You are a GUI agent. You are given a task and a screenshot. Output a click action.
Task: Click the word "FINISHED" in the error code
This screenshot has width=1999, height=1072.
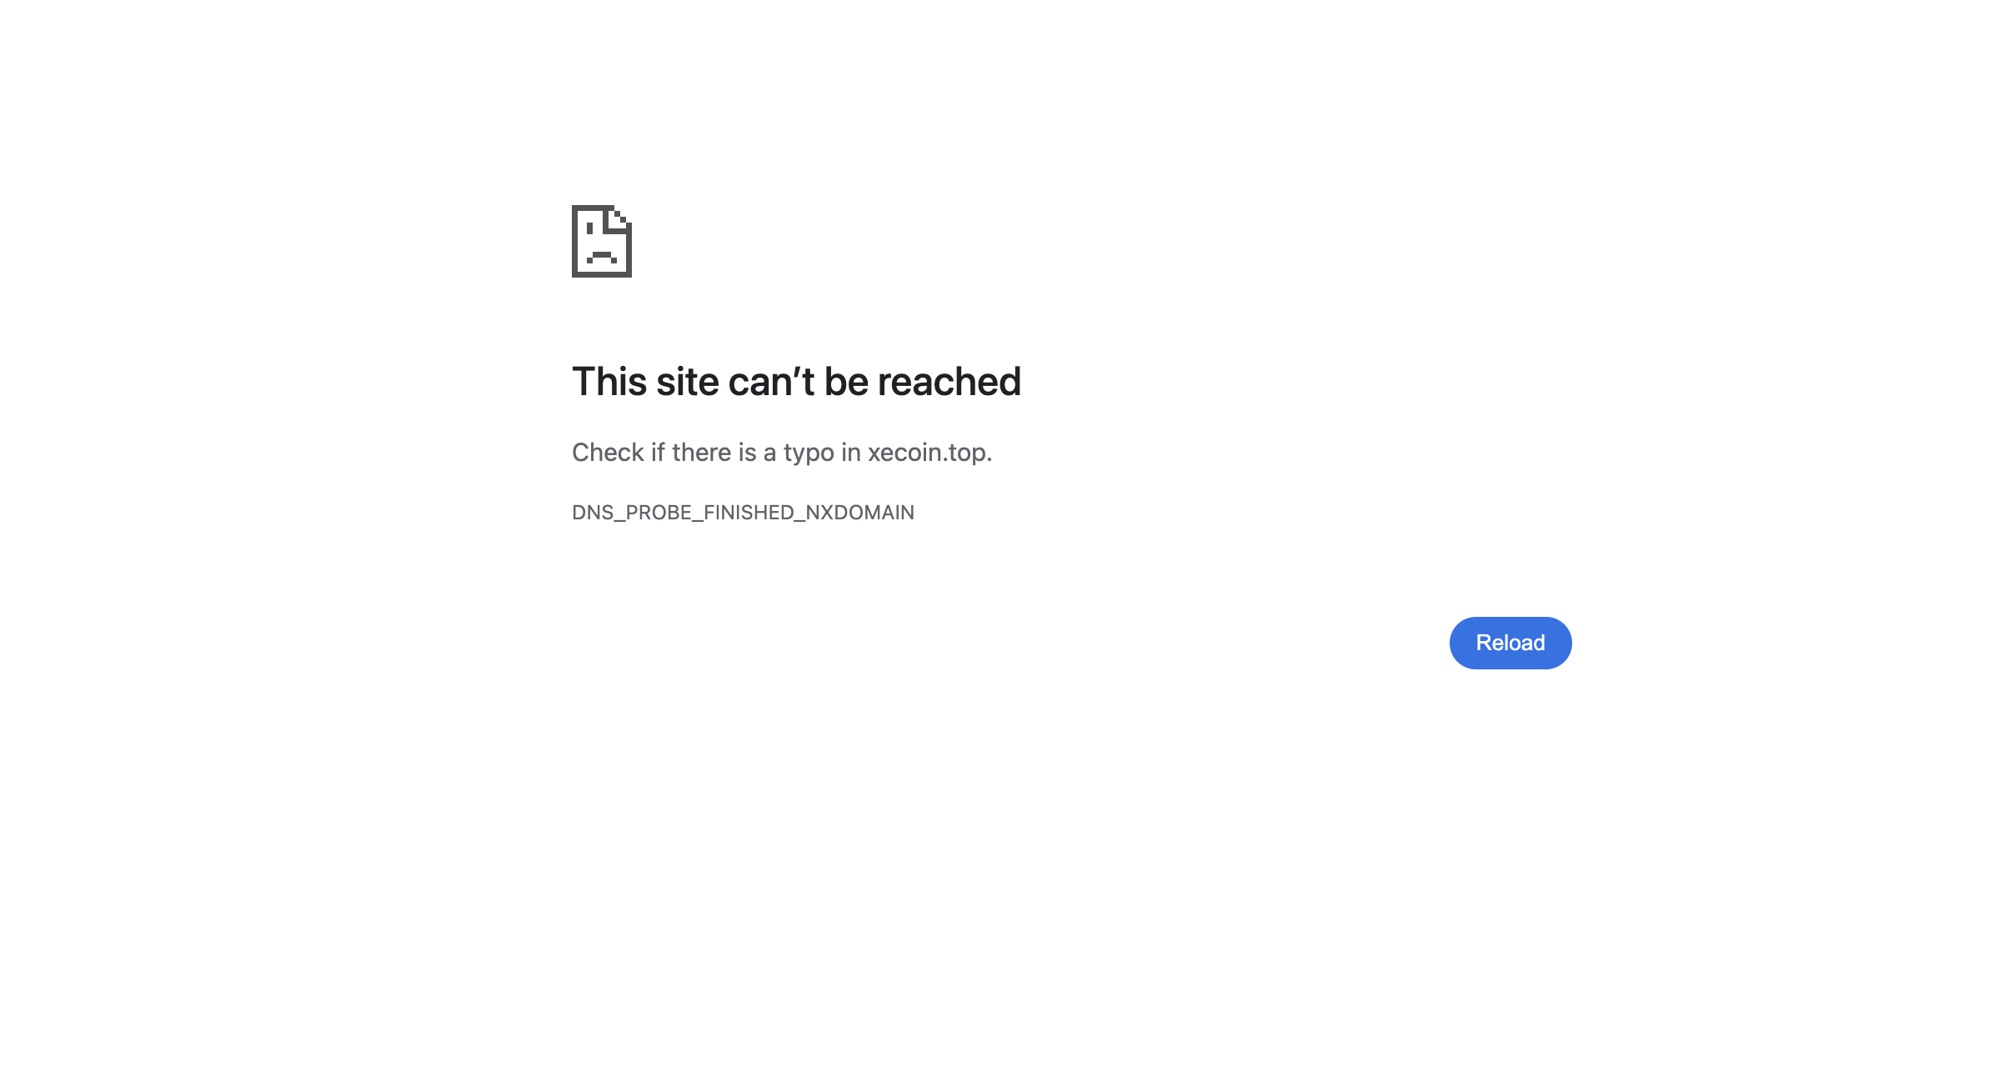(748, 513)
